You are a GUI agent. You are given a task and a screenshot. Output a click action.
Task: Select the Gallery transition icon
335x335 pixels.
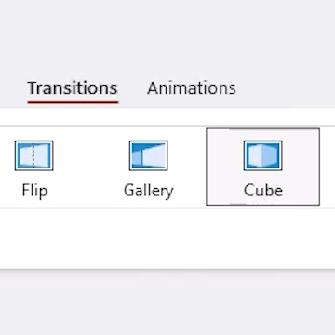point(148,155)
